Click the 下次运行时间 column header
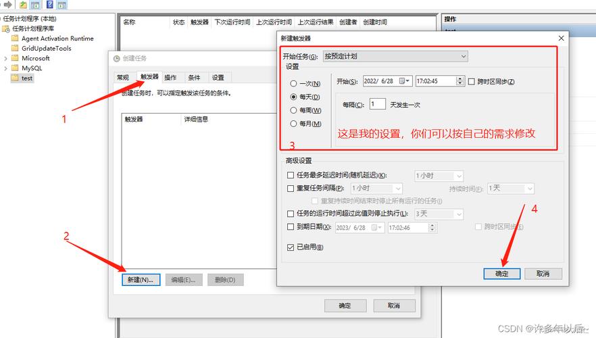Viewport: 596px width, 338px height. click(x=232, y=22)
